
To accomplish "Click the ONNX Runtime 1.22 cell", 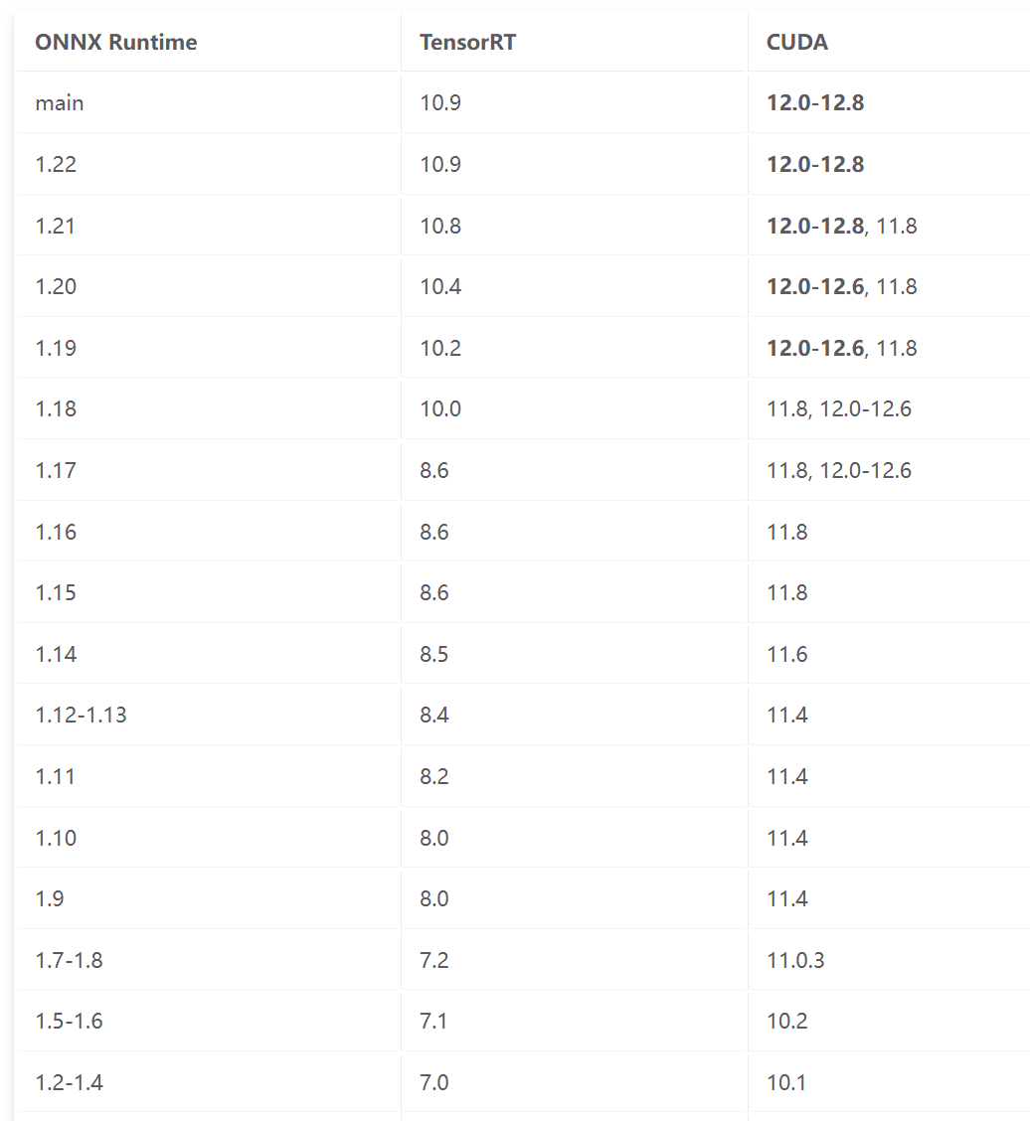I will coord(56,164).
